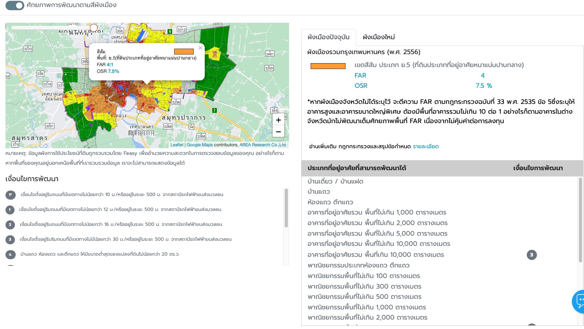The height and width of the screenshot is (329, 584).
Task: Click scrollbar of left conditions list
Action: [286, 208]
